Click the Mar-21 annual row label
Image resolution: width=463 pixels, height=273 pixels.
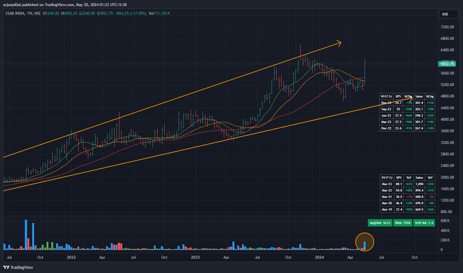click(387, 197)
